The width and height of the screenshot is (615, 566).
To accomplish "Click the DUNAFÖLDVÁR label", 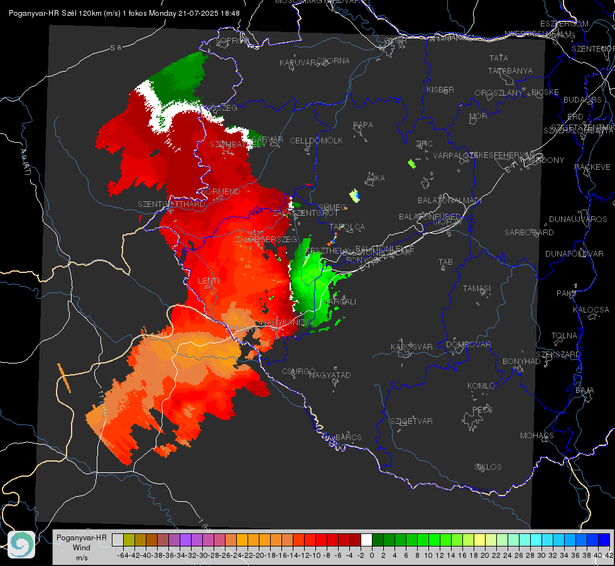I will (574, 253).
